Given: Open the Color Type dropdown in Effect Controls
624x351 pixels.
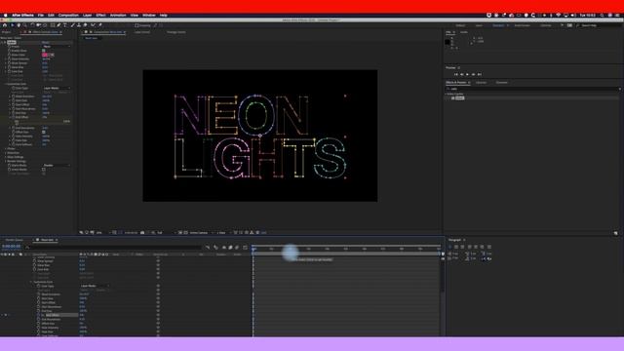Looking at the screenshot, I should (x=57, y=88).
